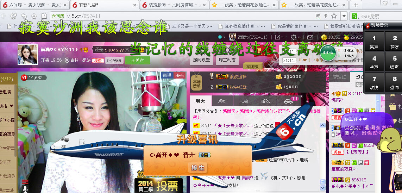Expand the address bar dropdown arrow
Viewport: 402px width, 193px height.
344,16
